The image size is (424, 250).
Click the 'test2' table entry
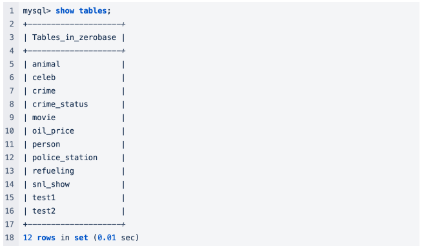click(x=44, y=211)
